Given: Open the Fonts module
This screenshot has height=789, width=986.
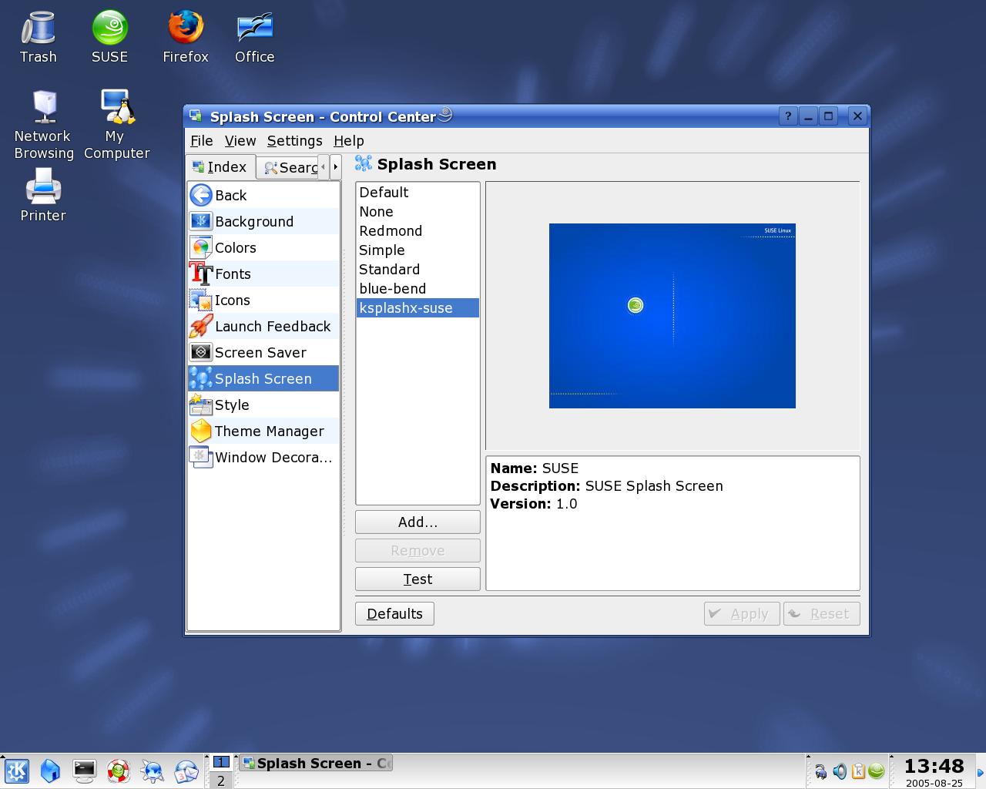Looking at the screenshot, I should tap(263, 274).
